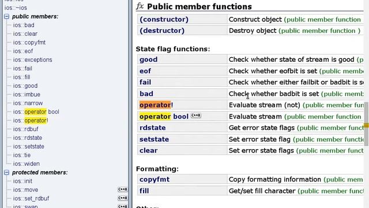369x208 pixels.
Task: Open ios::move in protected members
Action: pyautogui.click(x=25, y=190)
